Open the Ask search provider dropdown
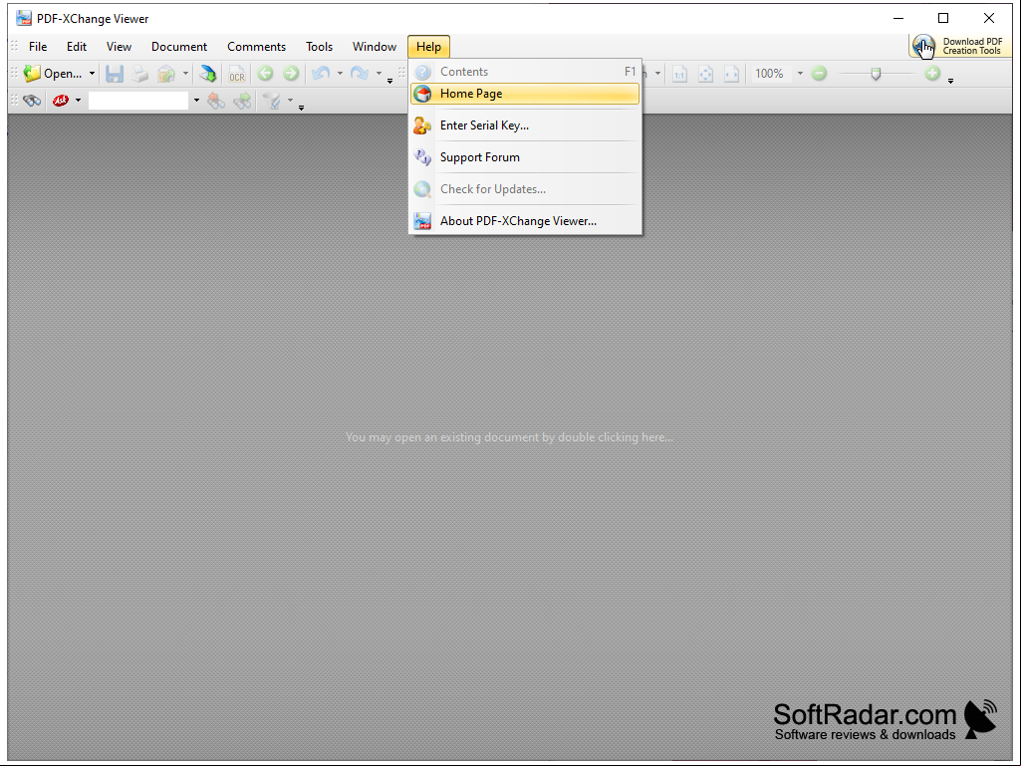 78,101
